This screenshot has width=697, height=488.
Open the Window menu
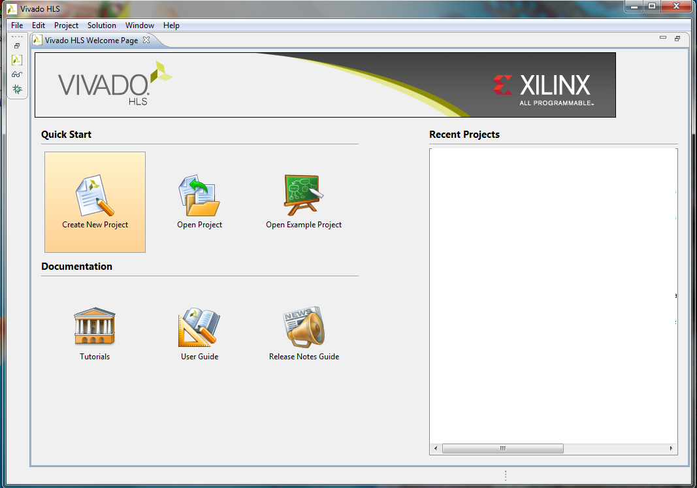click(140, 25)
